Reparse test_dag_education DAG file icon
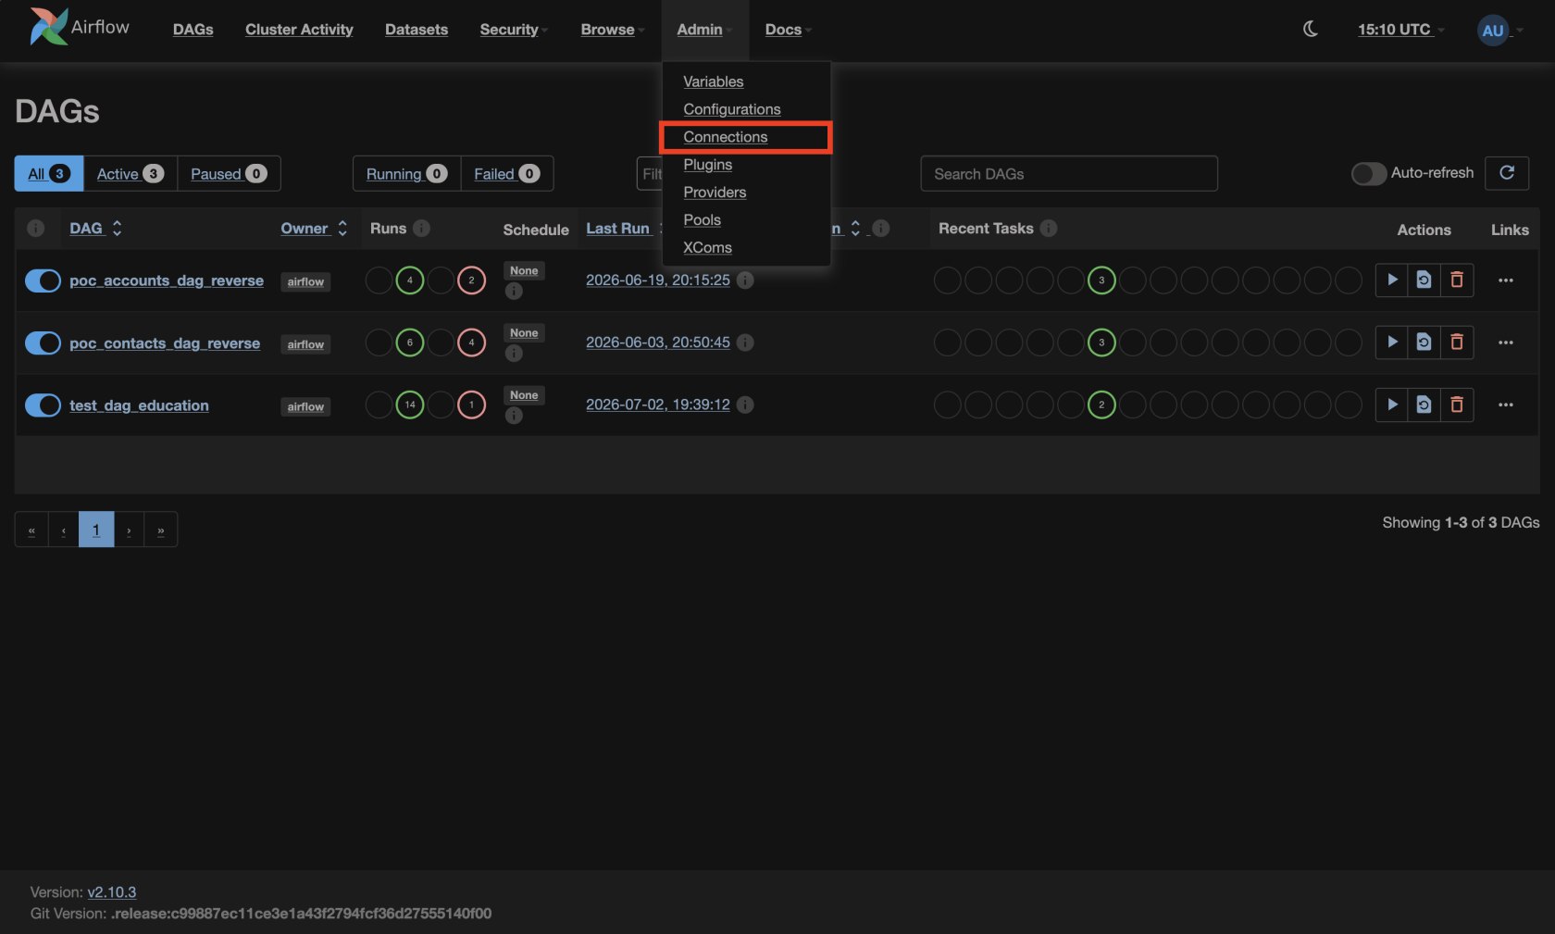The image size is (1555, 934). click(1424, 405)
